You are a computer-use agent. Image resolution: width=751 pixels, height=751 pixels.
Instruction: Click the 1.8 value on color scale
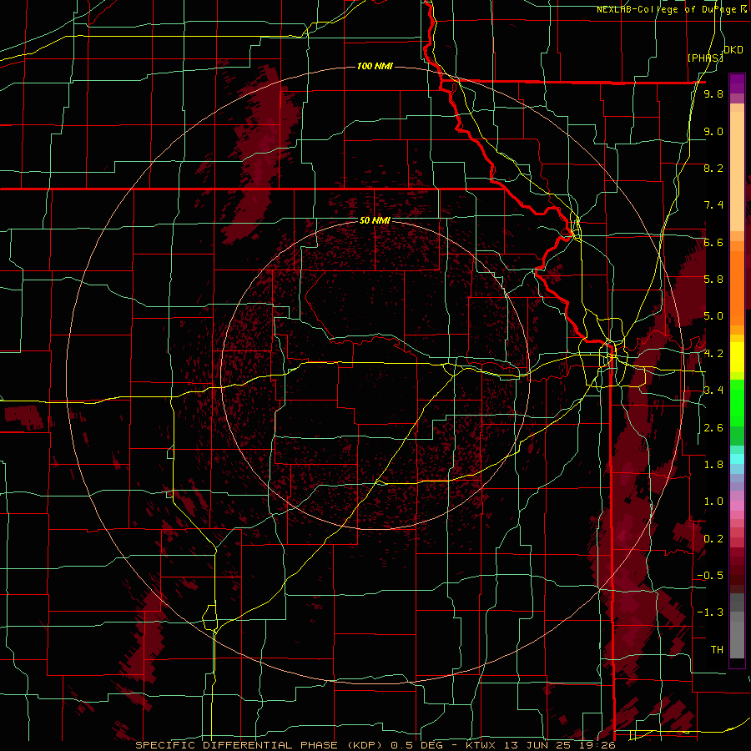713,465
